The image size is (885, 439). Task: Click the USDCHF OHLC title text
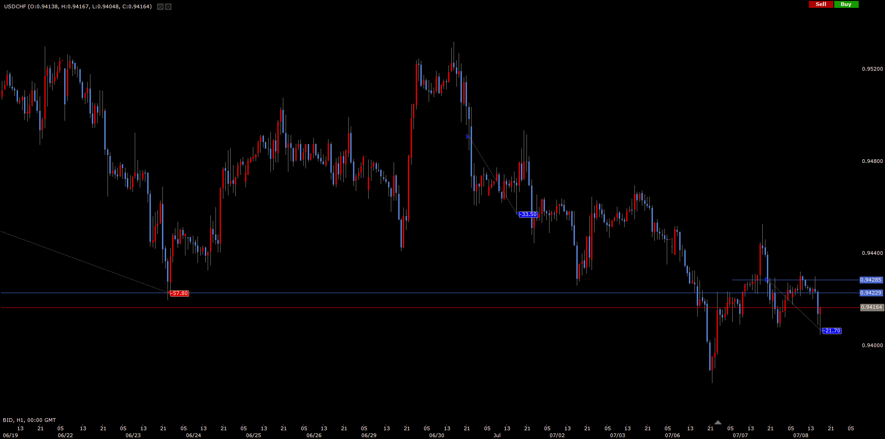click(78, 6)
